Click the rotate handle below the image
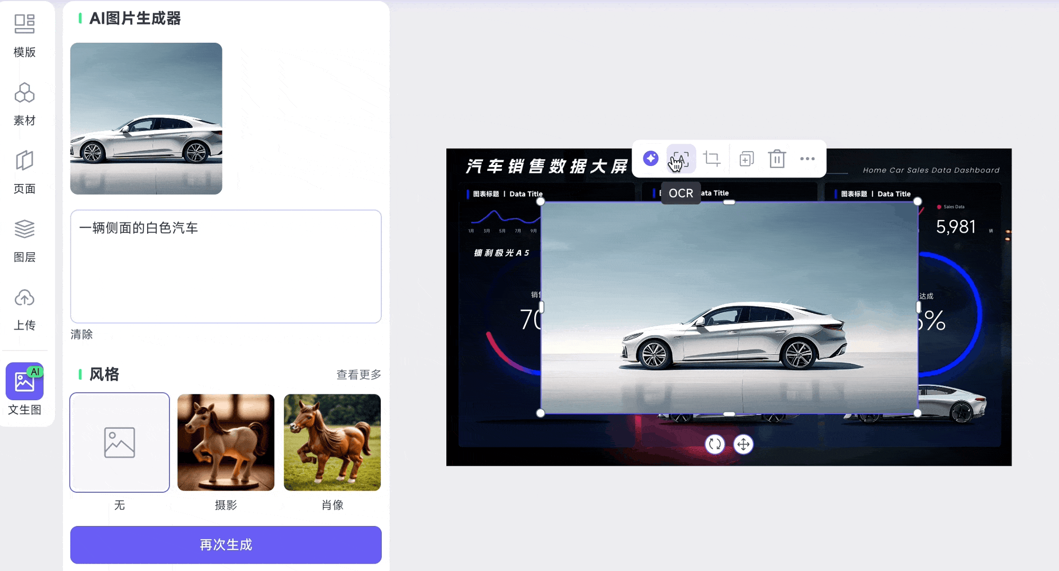The image size is (1059, 571). coord(715,444)
